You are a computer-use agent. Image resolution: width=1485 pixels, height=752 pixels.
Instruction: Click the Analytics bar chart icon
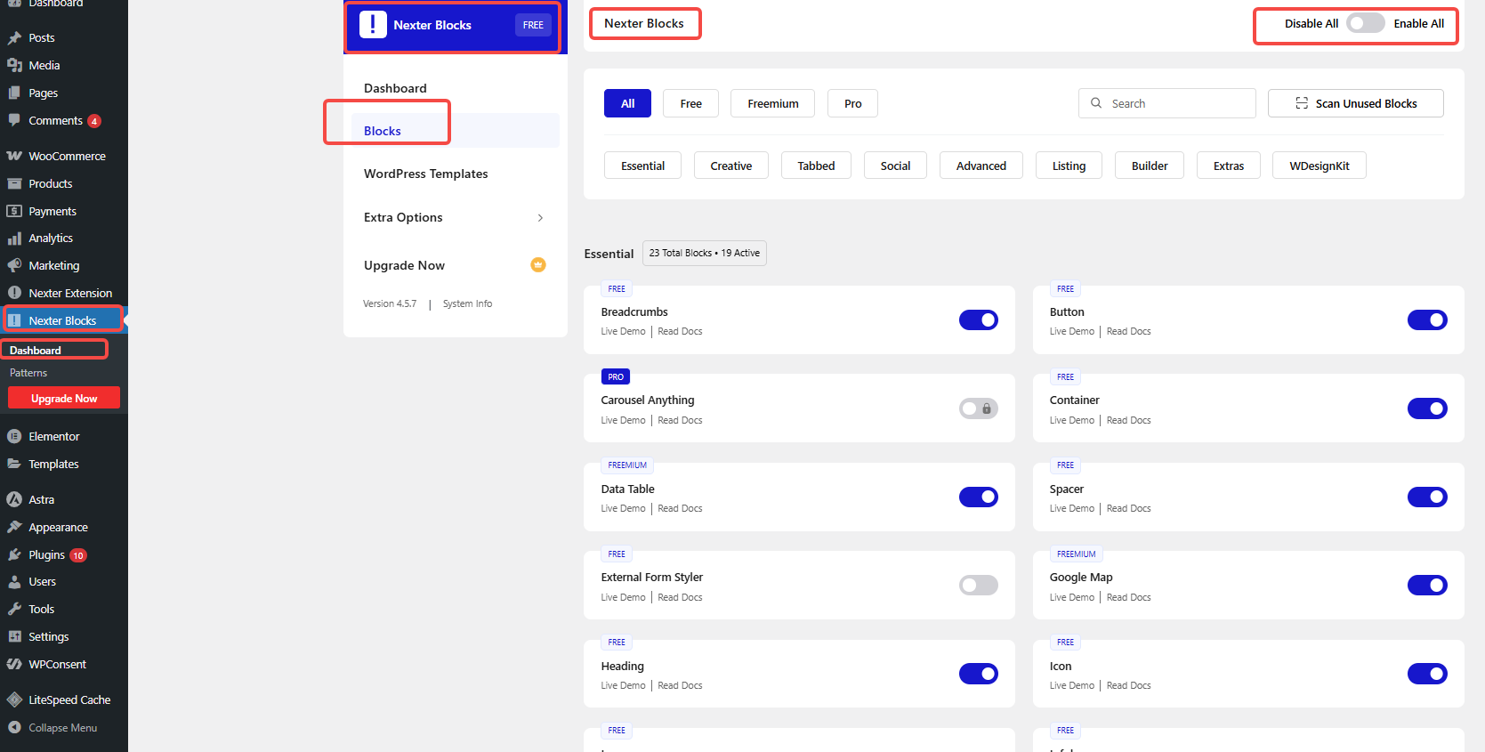click(x=14, y=239)
